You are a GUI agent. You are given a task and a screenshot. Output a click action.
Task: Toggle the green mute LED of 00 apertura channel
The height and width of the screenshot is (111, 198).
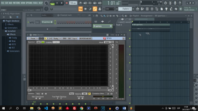(x=28, y=22)
